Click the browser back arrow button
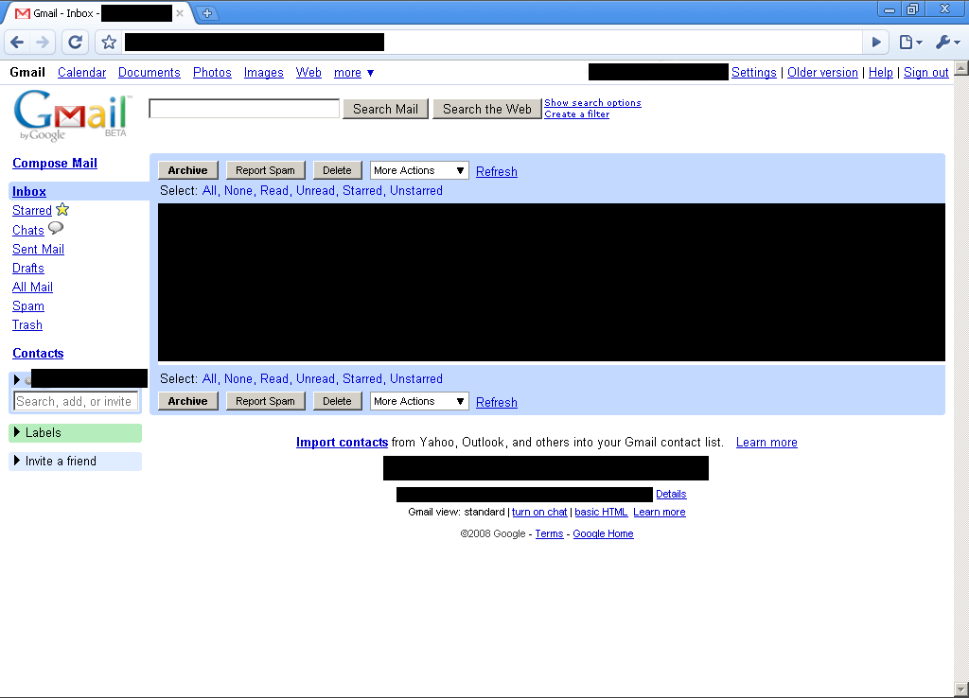Screen dimensions: 969x698 (17, 42)
